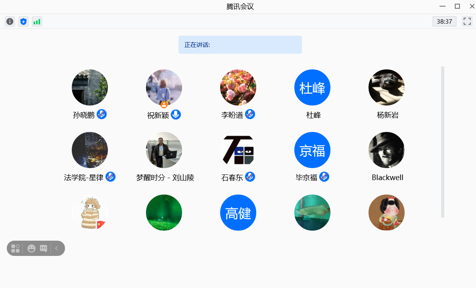Toggle 李盼道's muted microphone icon
476x288 pixels.
(250, 114)
